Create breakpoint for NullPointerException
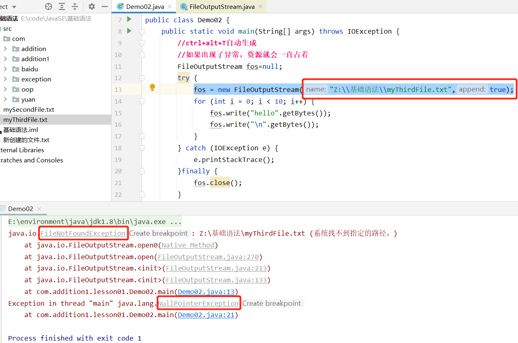 [272, 303]
